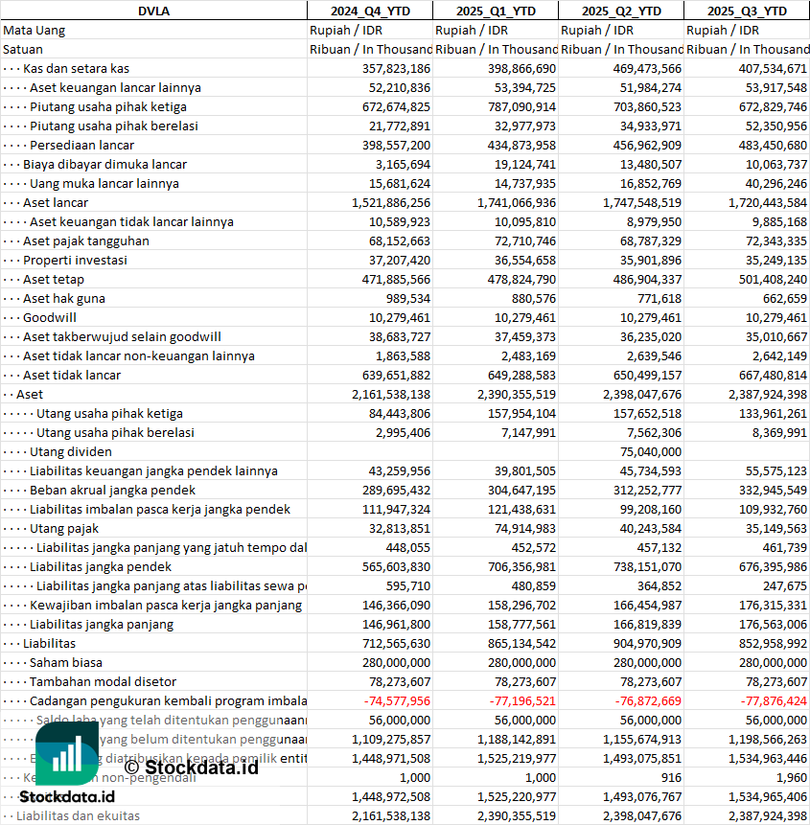Select Piutang usaha pihak berelasi label

pyautogui.click(x=114, y=126)
